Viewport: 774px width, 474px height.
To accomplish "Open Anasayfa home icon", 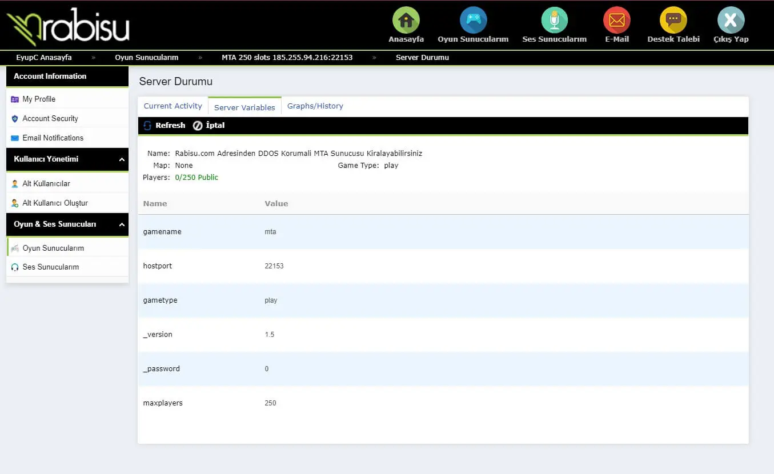I will pyautogui.click(x=406, y=20).
